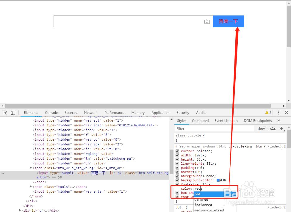
Task: Activate the inspect element picker icon
Action: (5, 113)
